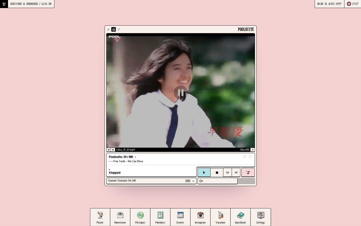The width and height of the screenshot is (361, 226).
Task: Open the Channel: Poolsuite ON AIR dropdown
Action: point(151,181)
